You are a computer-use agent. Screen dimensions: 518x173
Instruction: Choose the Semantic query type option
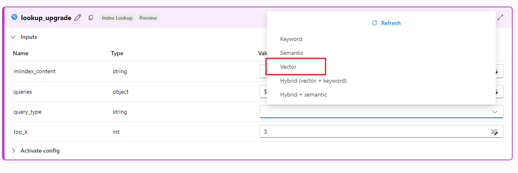(292, 53)
